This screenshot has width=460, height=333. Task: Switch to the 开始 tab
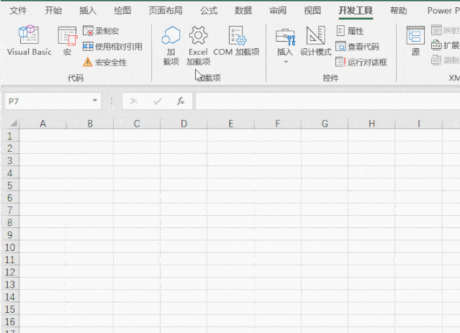click(53, 11)
